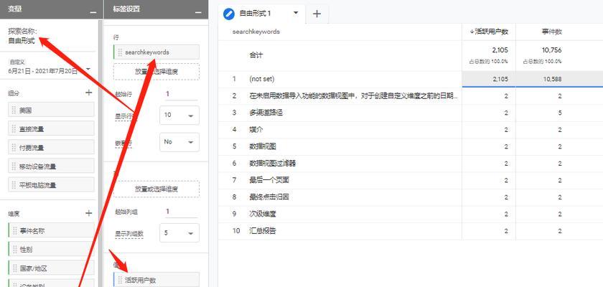Click the rows 放置或选择维度 drop zone

156,72
